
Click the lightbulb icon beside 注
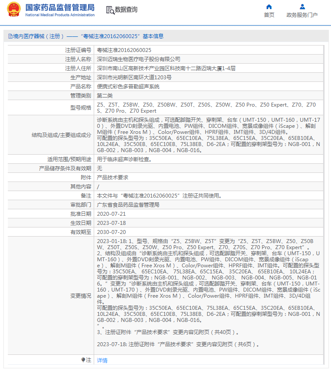pos(83,360)
